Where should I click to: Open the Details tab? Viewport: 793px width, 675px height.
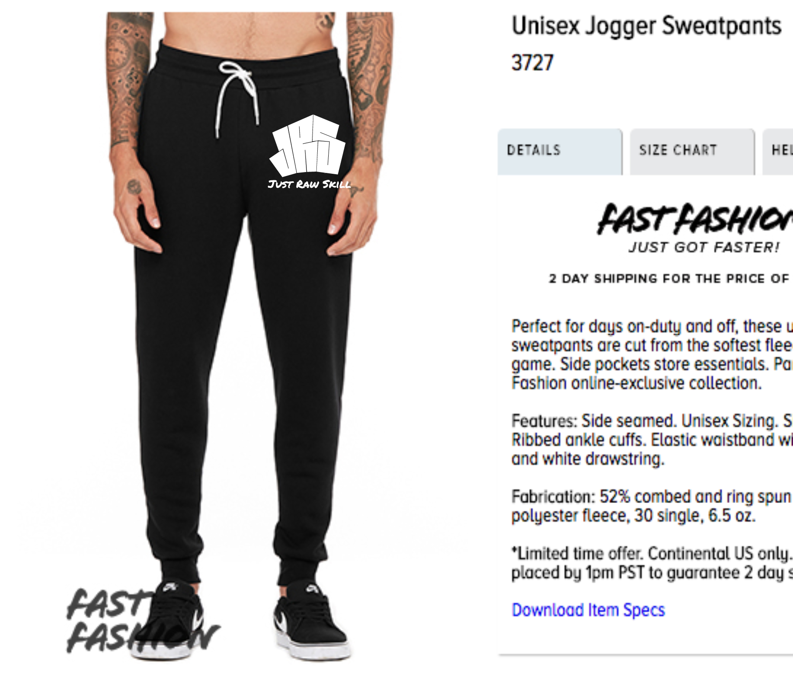point(560,152)
